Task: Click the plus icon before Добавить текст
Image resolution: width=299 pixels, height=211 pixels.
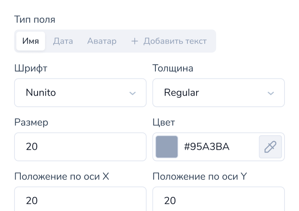Action: pyautogui.click(x=135, y=41)
